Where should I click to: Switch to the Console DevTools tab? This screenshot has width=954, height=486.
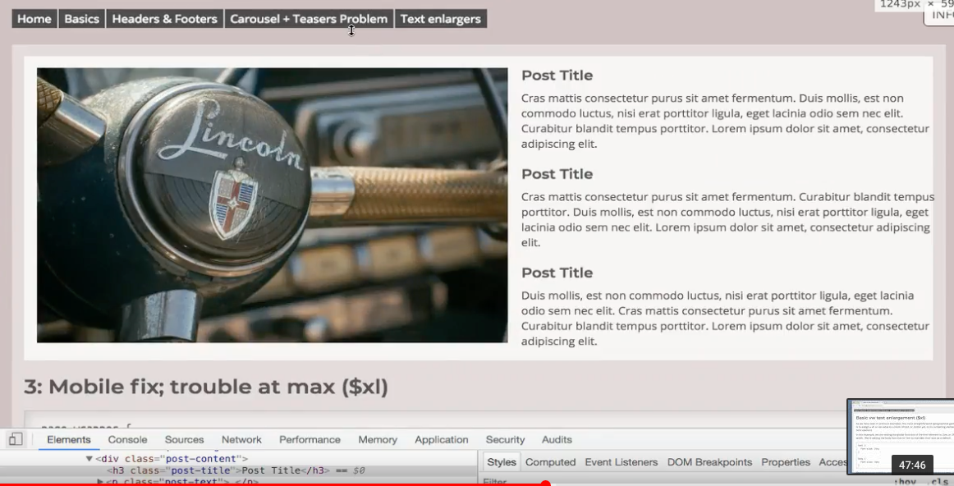[x=128, y=439]
